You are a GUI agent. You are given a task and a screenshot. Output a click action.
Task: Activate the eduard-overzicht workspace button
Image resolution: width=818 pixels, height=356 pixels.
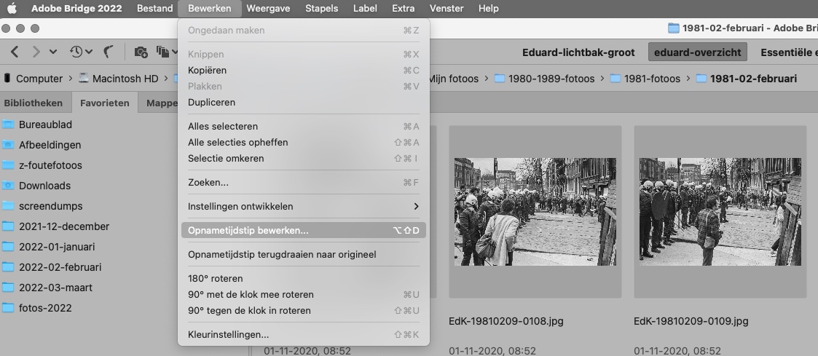click(x=697, y=52)
